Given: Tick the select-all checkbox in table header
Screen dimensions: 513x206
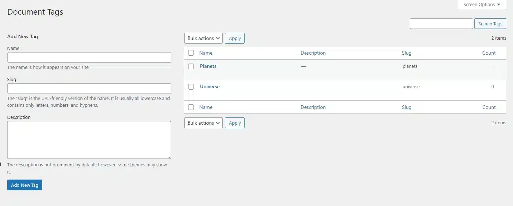Looking at the screenshot, I should tap(191, 53).
